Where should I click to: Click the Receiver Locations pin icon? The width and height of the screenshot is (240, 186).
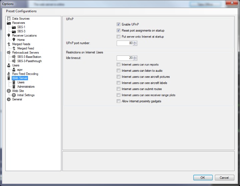click(9, 36)
